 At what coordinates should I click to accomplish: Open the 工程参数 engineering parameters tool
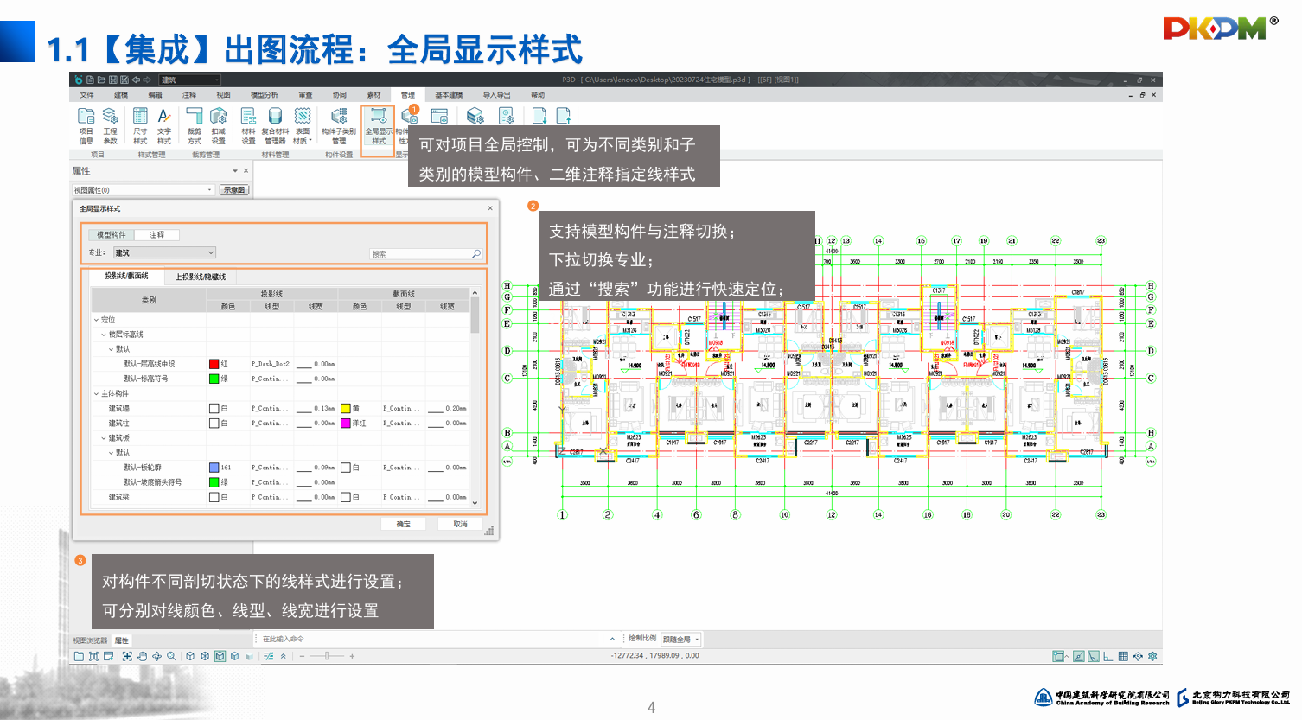tap(111, 126)
